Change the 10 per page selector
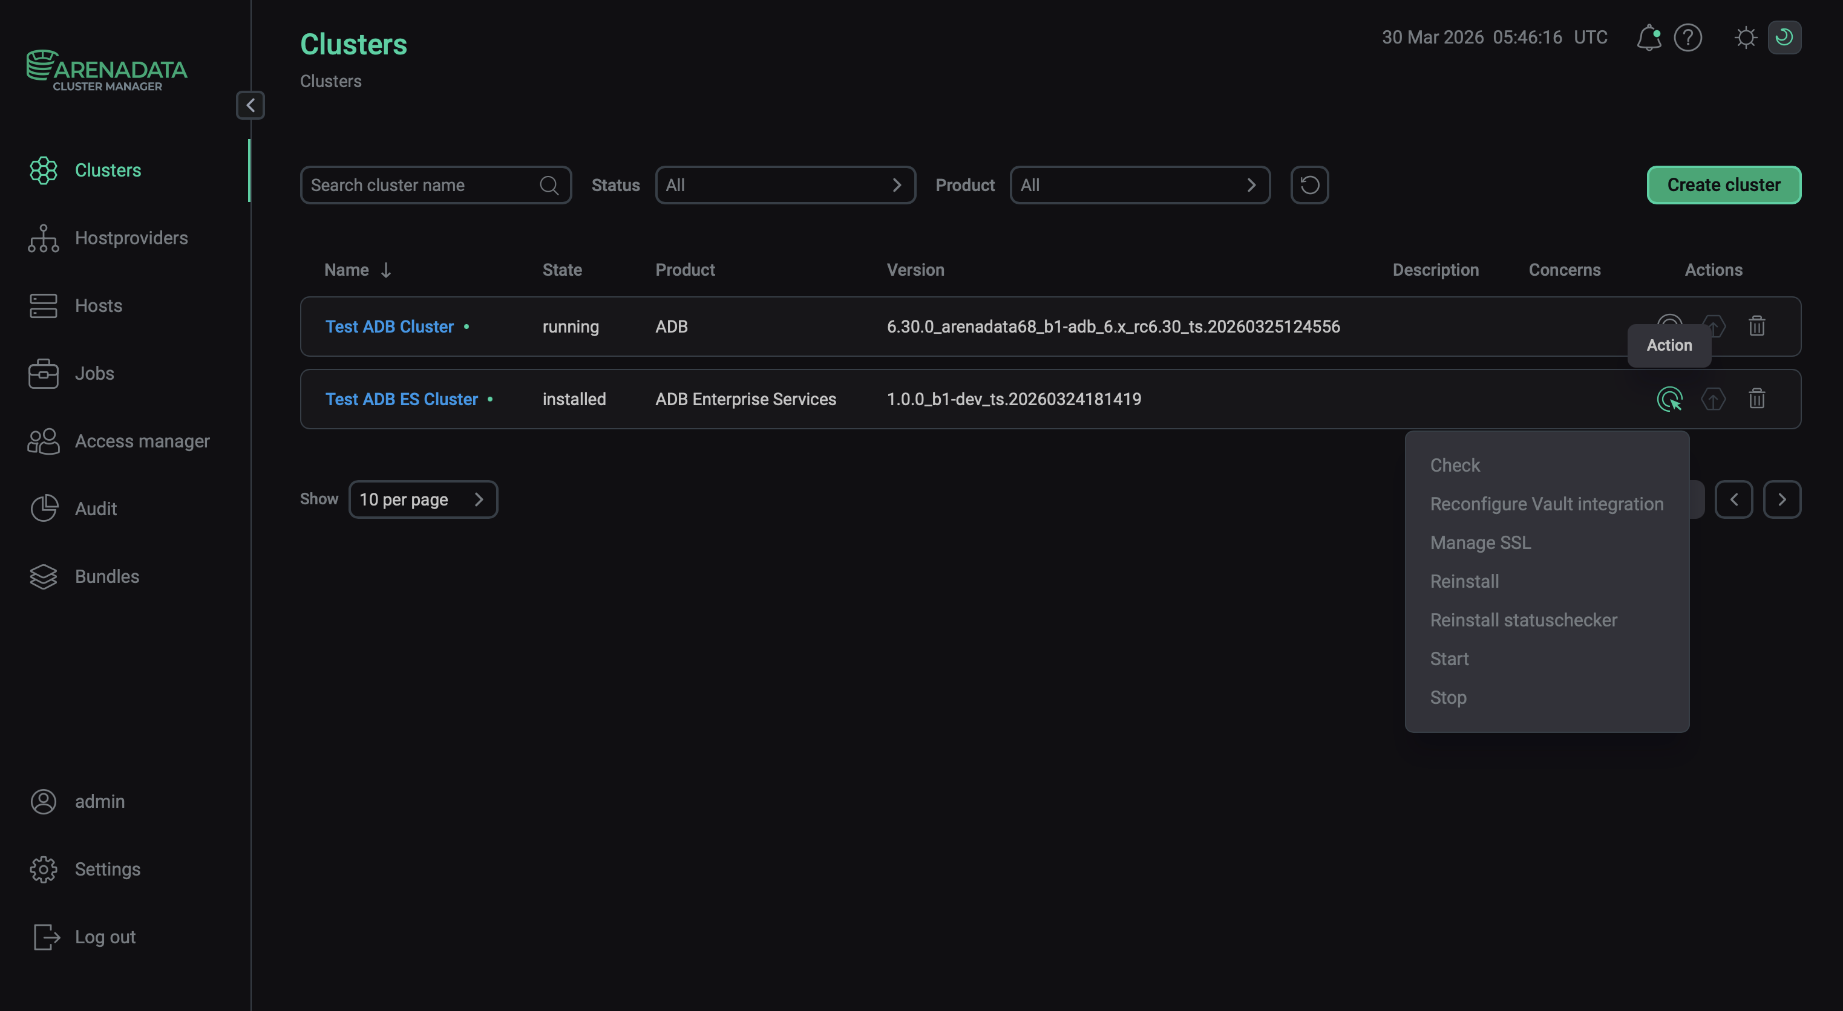 (422, 499)
